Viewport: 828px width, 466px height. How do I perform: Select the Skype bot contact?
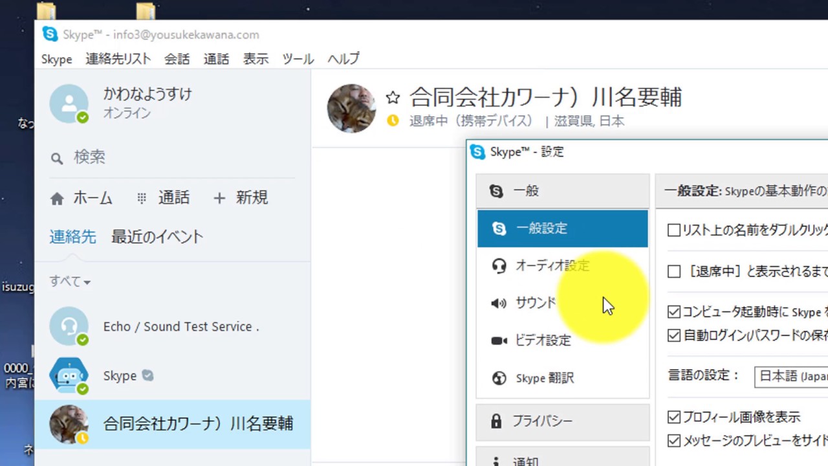[x=173, y=375]
